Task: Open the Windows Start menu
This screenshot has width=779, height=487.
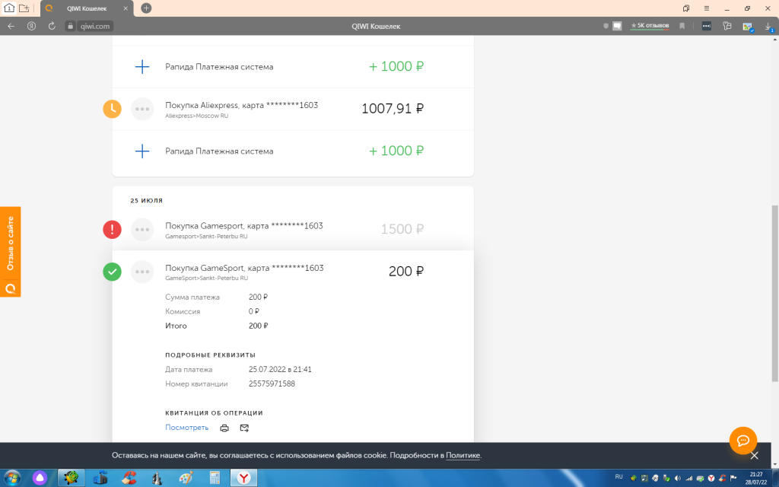Action: pos(12,478)
